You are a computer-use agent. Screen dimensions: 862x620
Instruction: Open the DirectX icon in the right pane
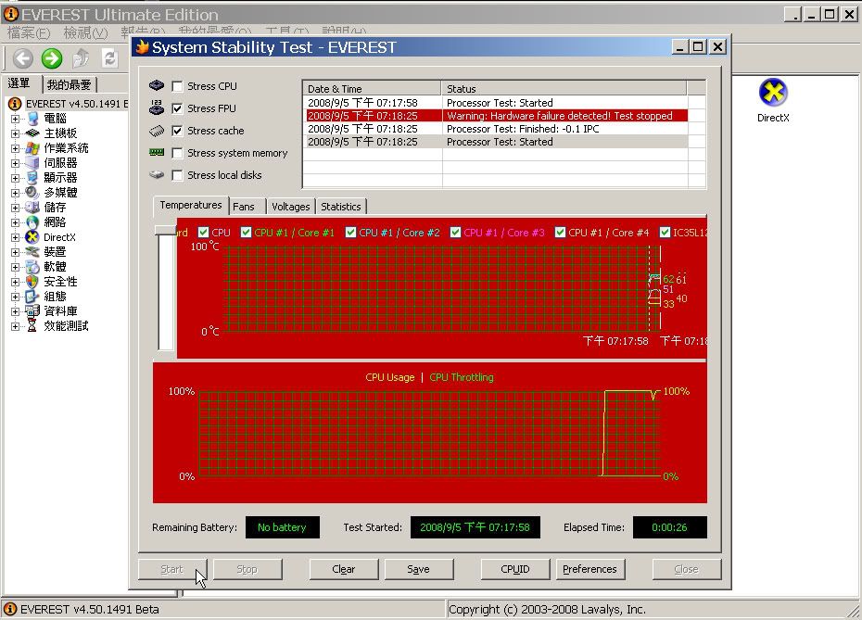tap(773, 93)
